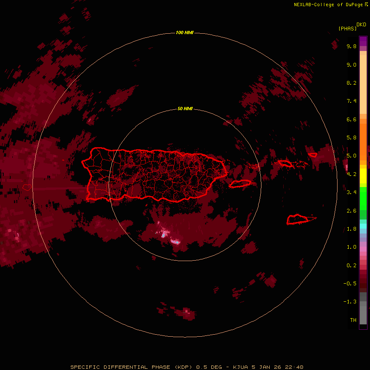The width and height of the screenshot is (370, 370).
Task: Click the 3.4 value on the color scale
Action: click(351, 192)
